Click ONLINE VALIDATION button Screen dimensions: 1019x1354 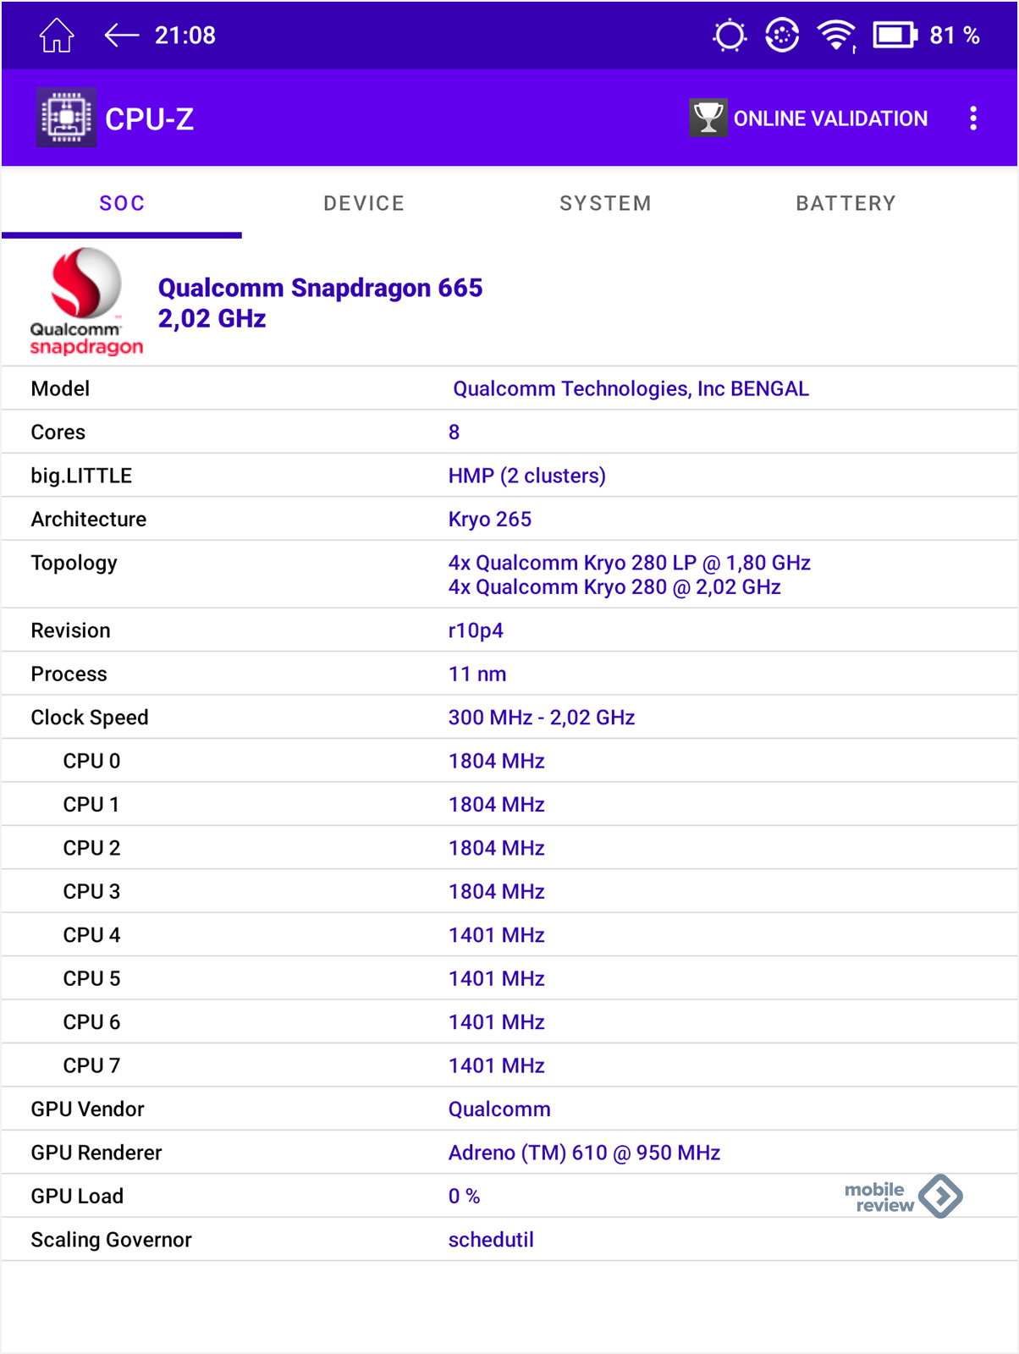(809, 118)
